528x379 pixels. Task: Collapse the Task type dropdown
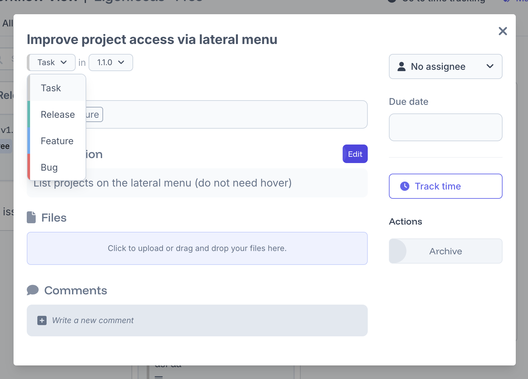coord(52,63)
